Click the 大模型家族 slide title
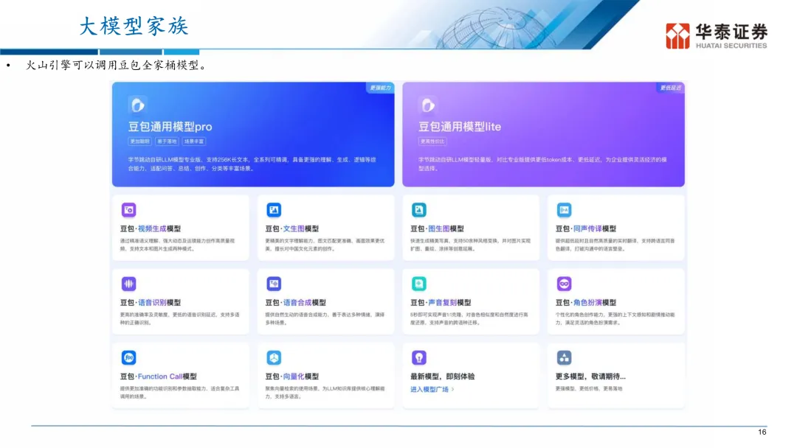Image resolution: width=797 pixels, height=448 pixels. point(134,27)
